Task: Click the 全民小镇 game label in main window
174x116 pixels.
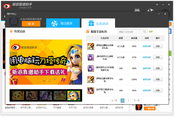Action: click(104, 108)
